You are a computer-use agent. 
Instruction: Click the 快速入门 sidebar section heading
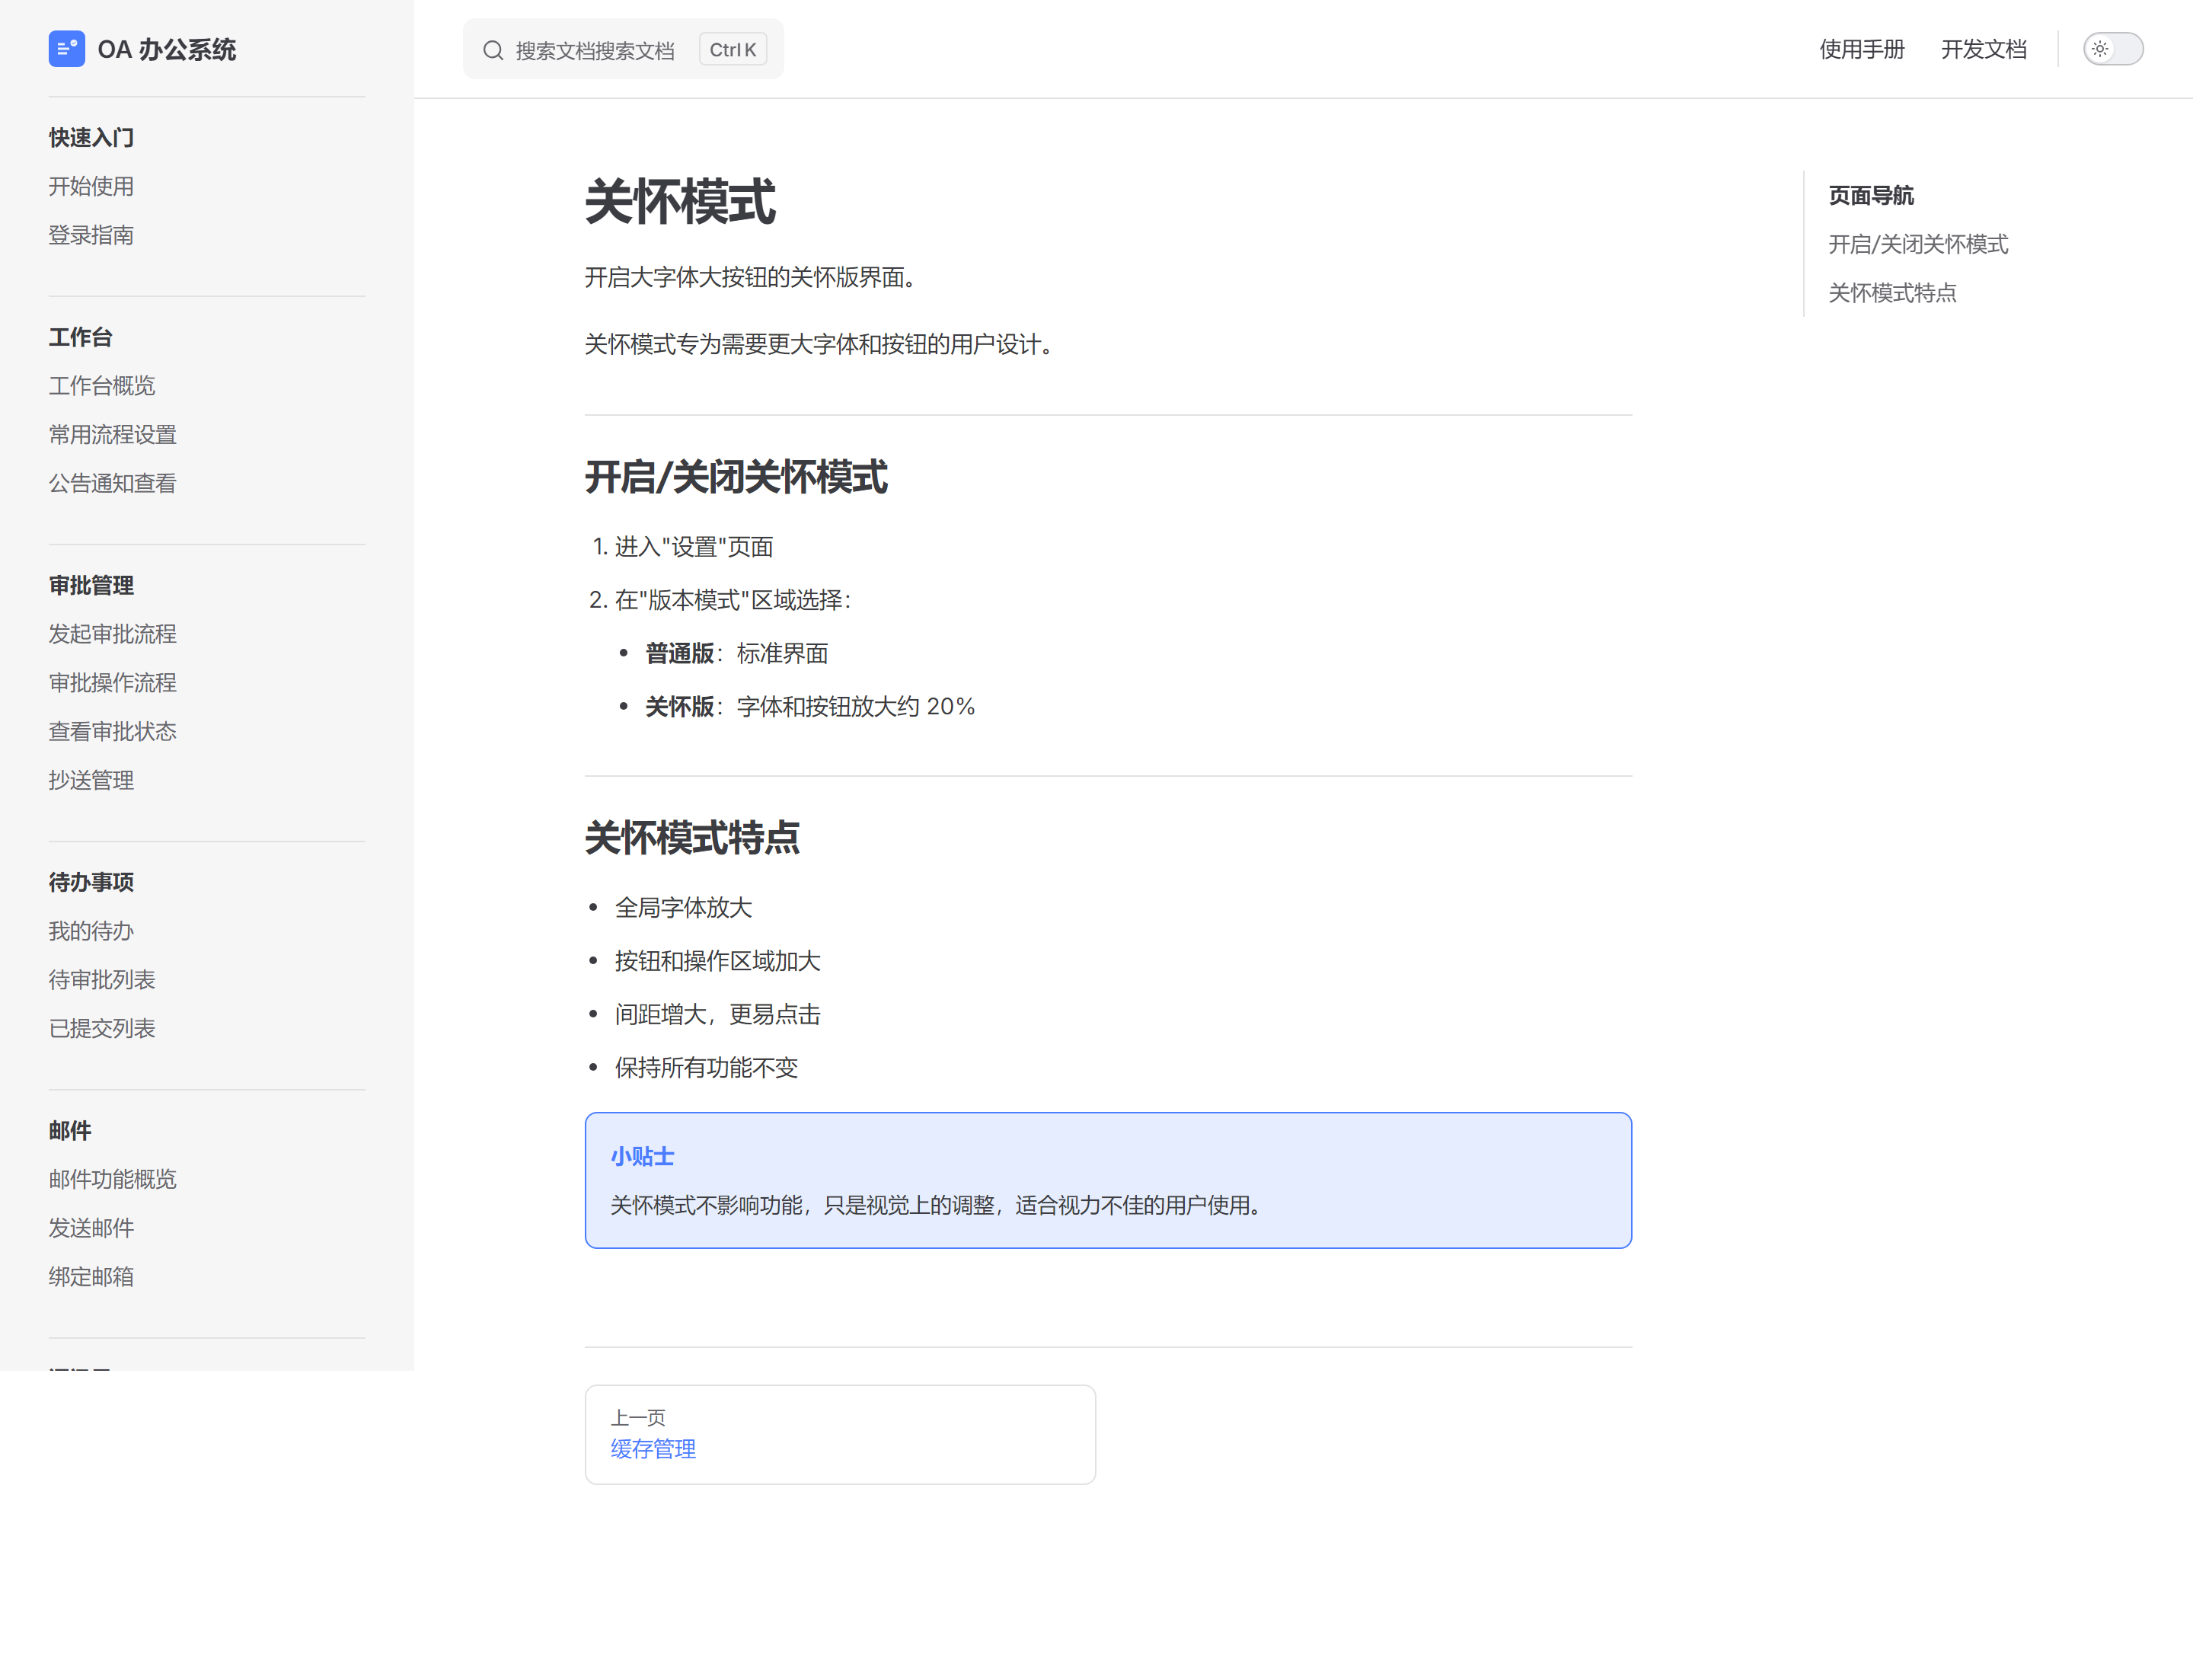[x=91, y=137]
